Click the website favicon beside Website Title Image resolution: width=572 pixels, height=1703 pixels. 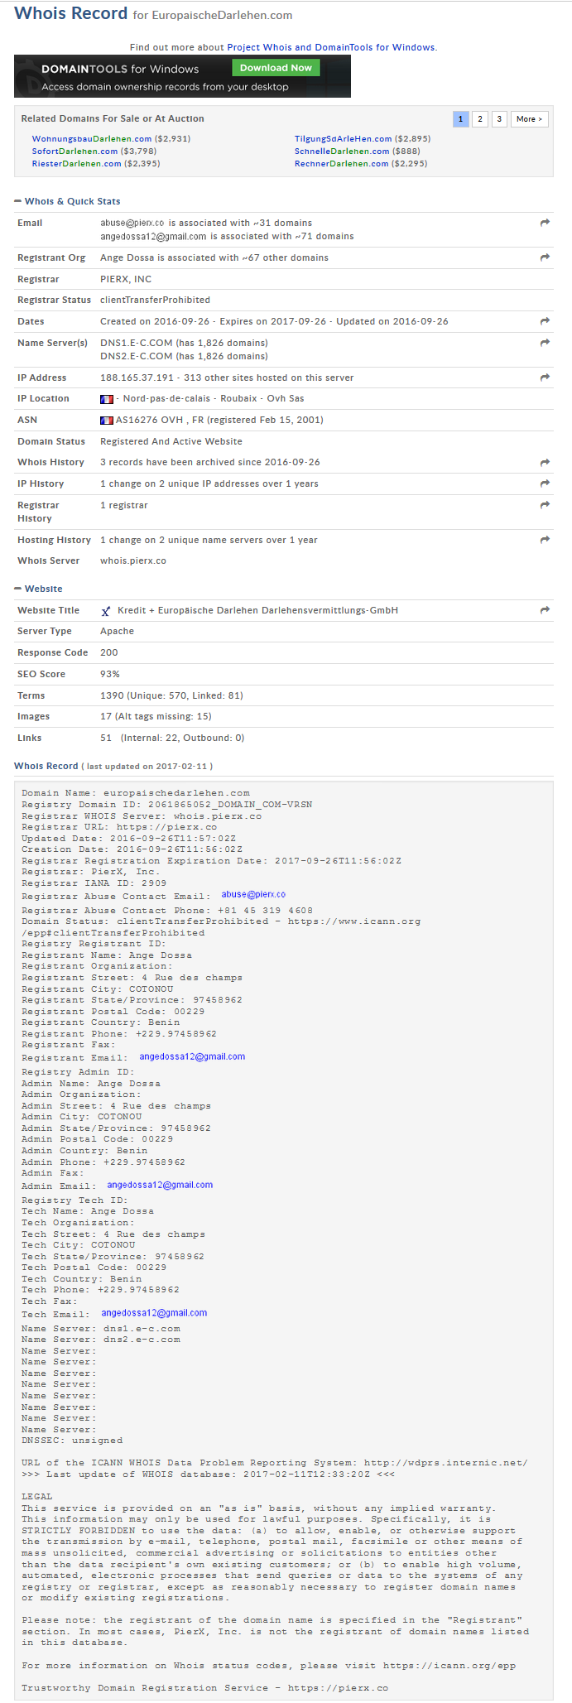tap(106, 611)
